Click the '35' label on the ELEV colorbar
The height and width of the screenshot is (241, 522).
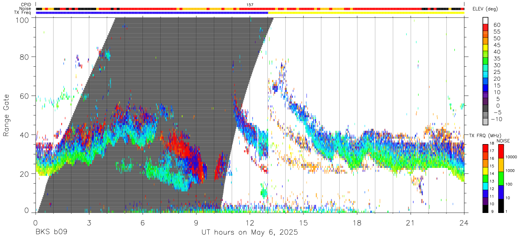(x=496, y=59)
